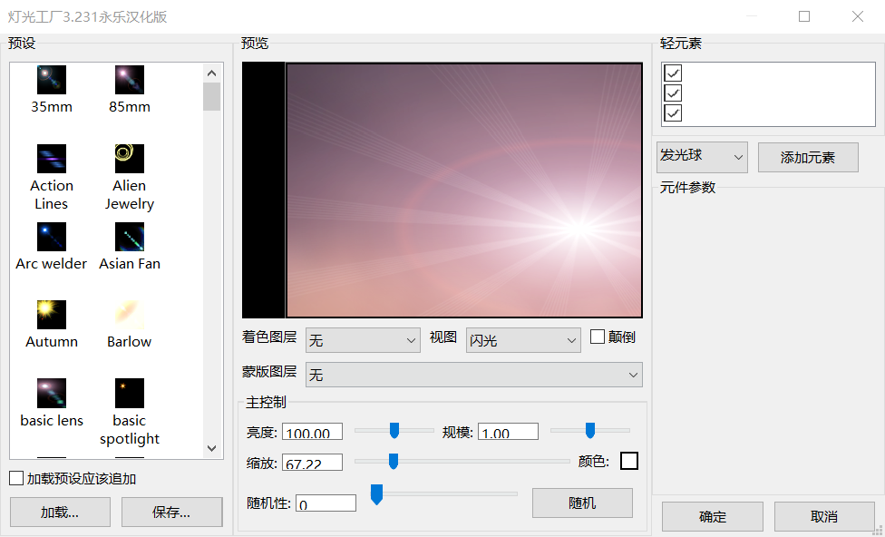885x537 pixels.
Task: Click the 亮度 slider handle
Action: [394, 430]
